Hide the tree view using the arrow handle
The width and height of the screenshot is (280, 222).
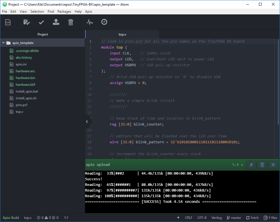(87, 122)
